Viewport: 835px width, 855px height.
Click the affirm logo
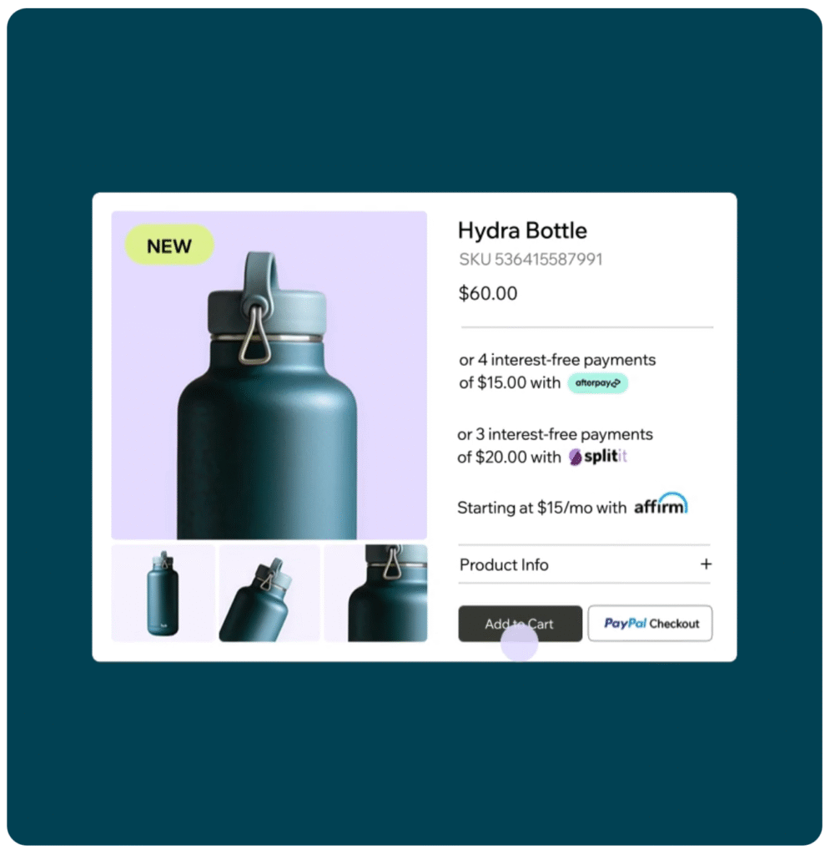(661, 503)
